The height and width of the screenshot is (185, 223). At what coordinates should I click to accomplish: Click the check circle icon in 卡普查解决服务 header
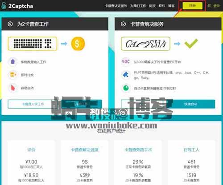click(123, 24)
